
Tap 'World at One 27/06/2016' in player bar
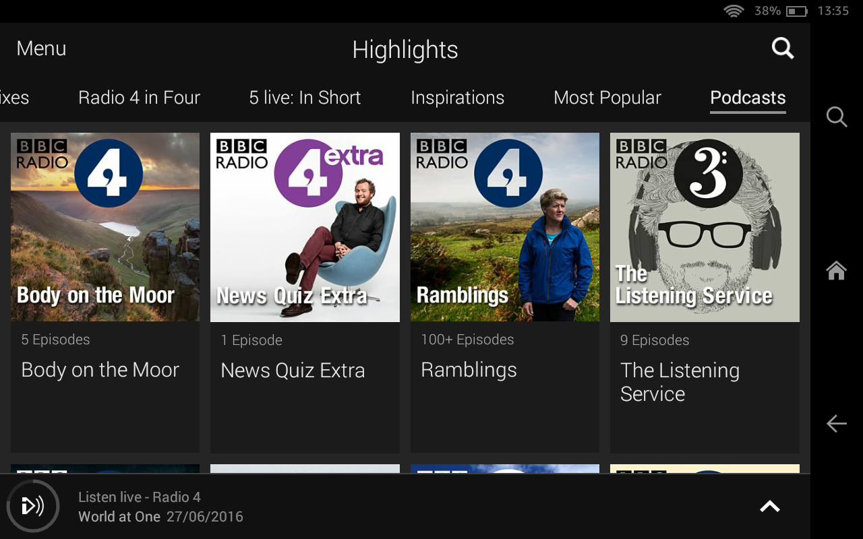pos(160,517)
